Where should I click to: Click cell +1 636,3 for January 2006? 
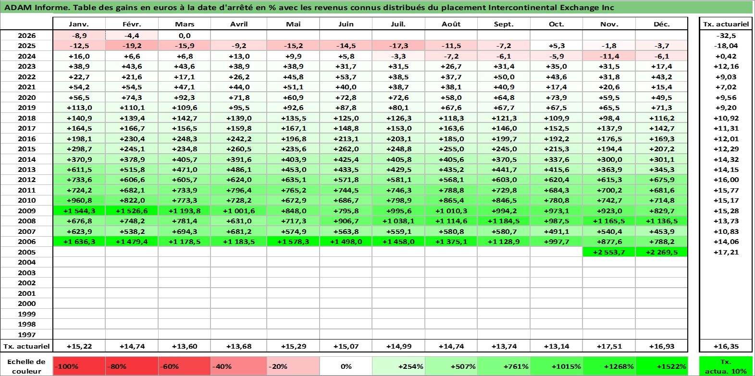[x=79, y=242]
